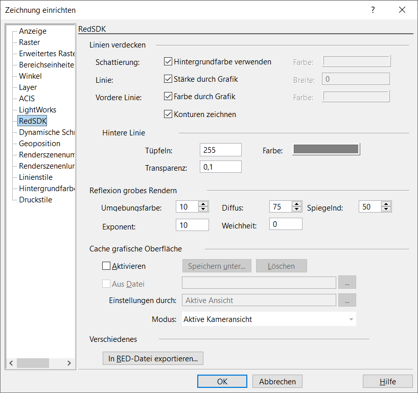
Task: Close the Zeichnung einrichten dialog
Action: (x=402, y=10)
